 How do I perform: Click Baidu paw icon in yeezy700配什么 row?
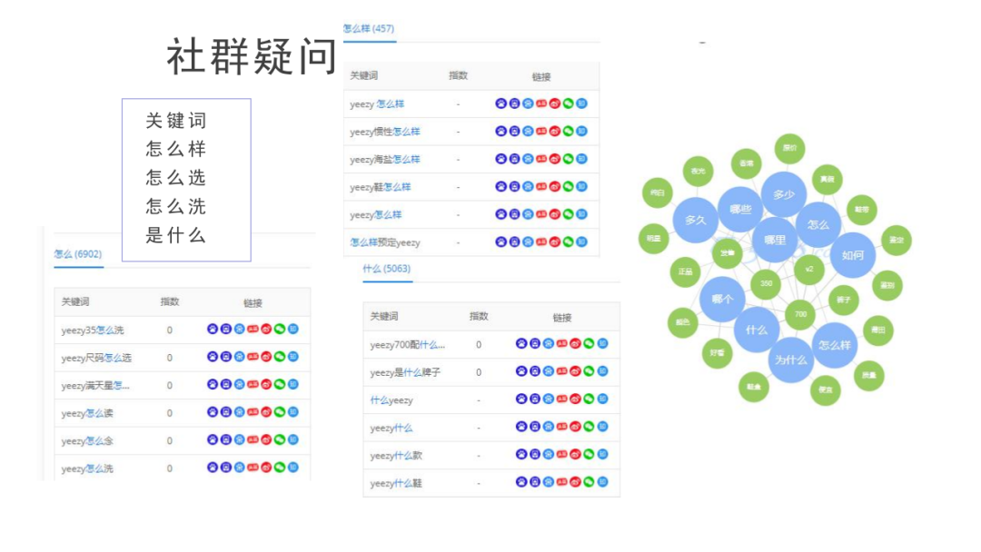[521, 343]
